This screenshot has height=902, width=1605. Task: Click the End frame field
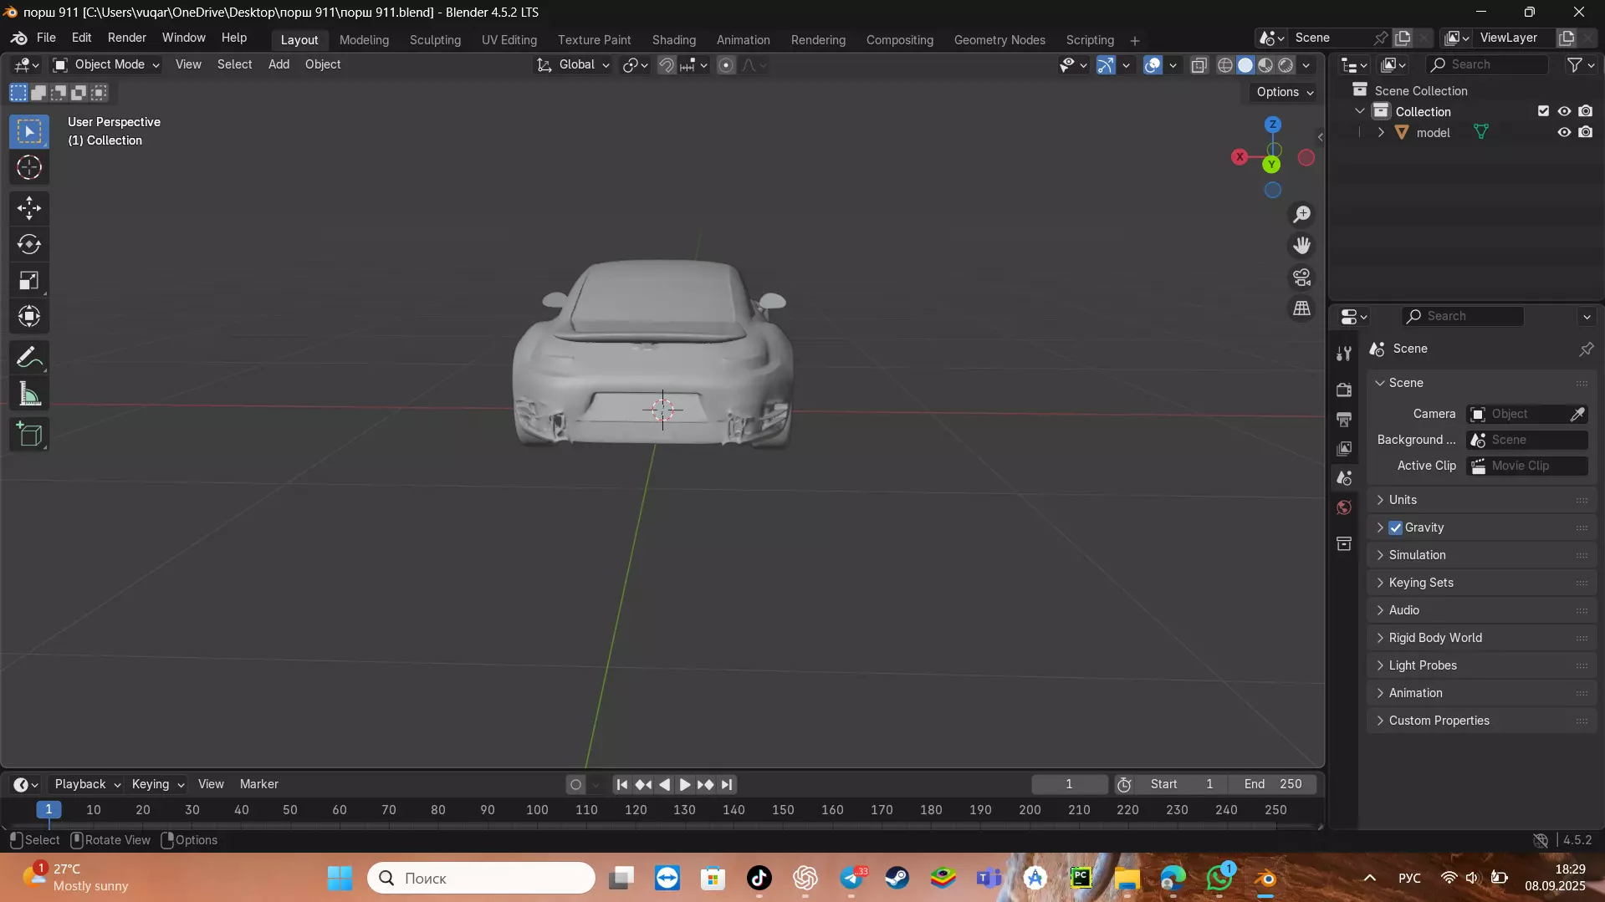(x=1273, y=784)
